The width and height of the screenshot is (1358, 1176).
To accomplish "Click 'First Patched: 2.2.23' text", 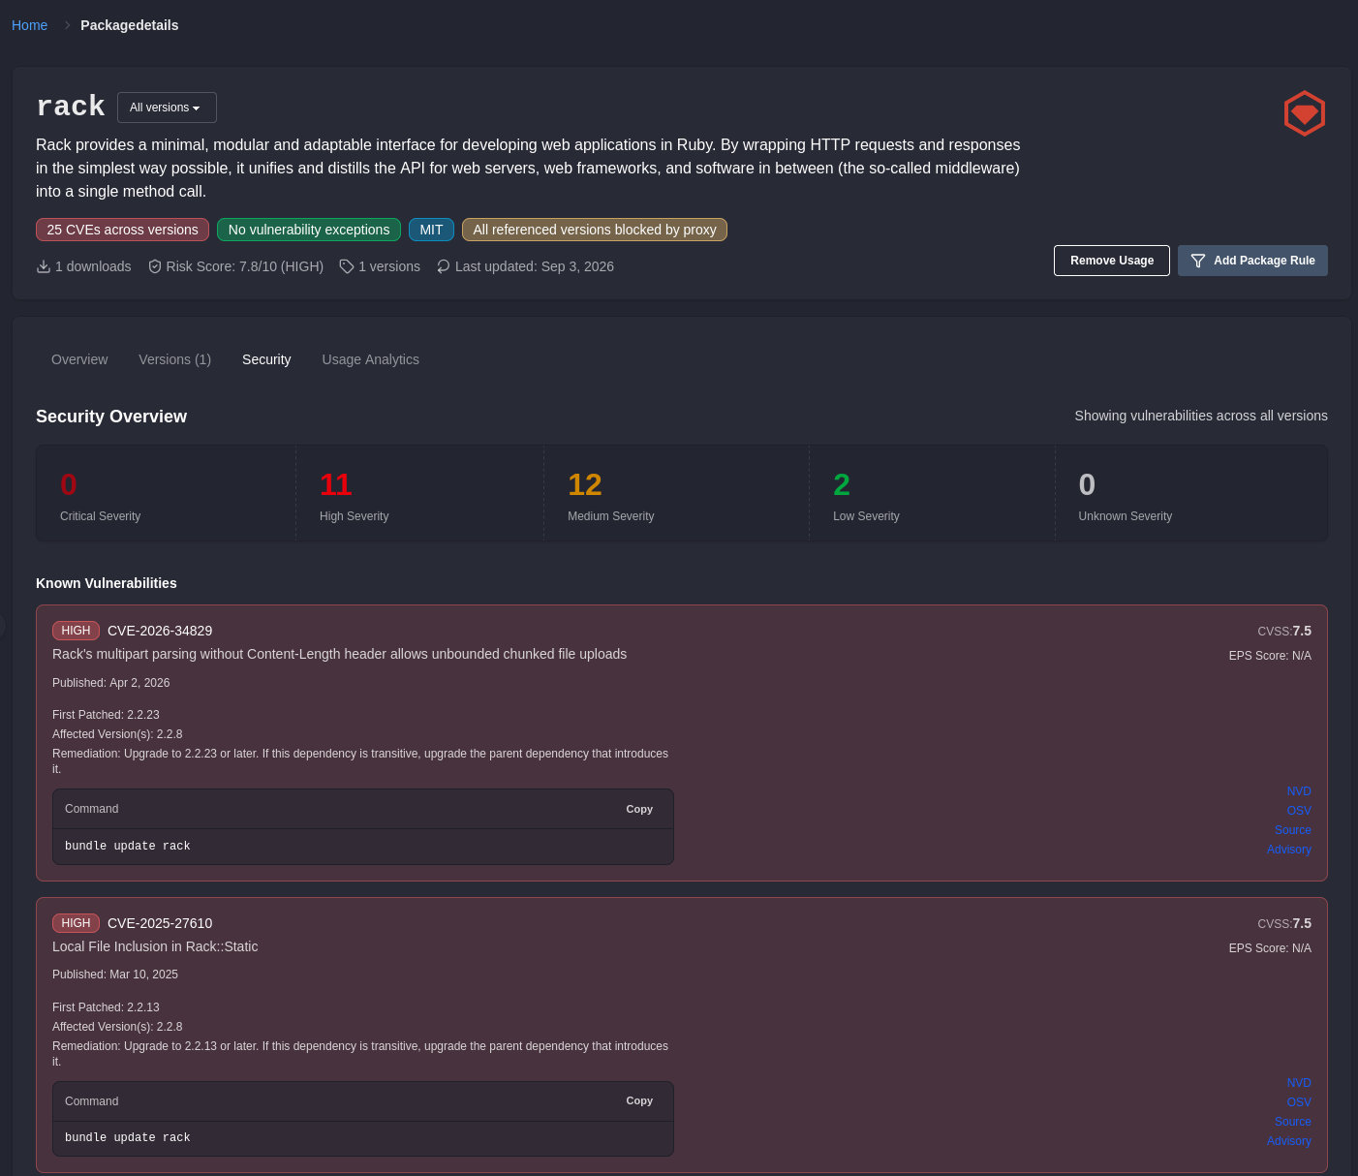I will 106,715.
